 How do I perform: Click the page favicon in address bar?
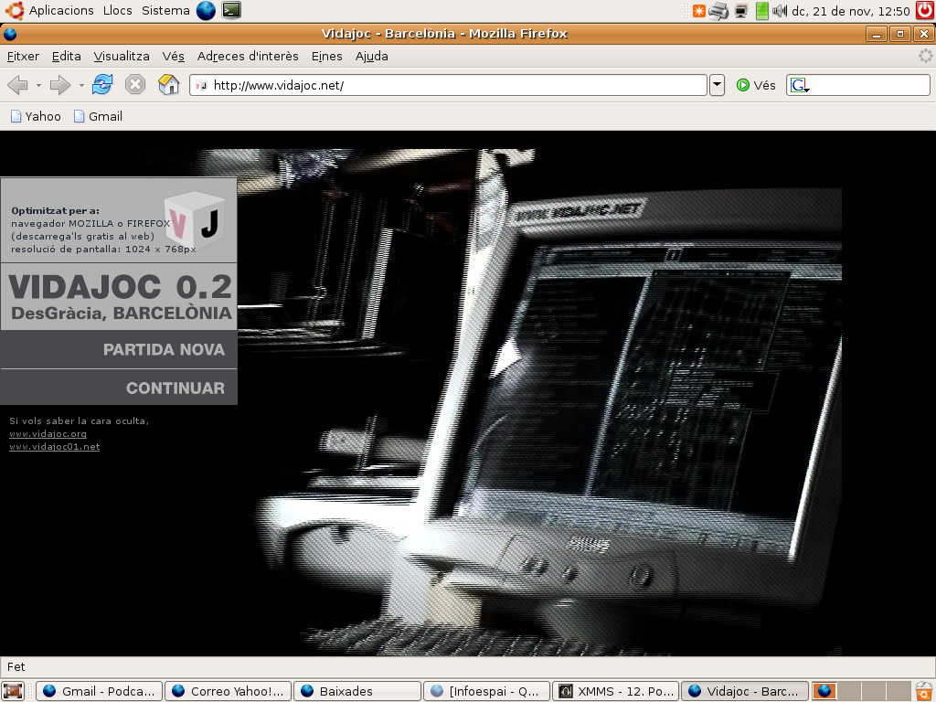click(201, 85)
